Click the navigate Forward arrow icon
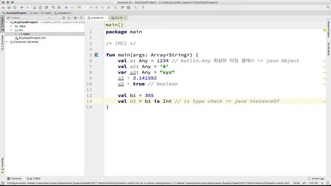The image size is (331, 186). 72,8
